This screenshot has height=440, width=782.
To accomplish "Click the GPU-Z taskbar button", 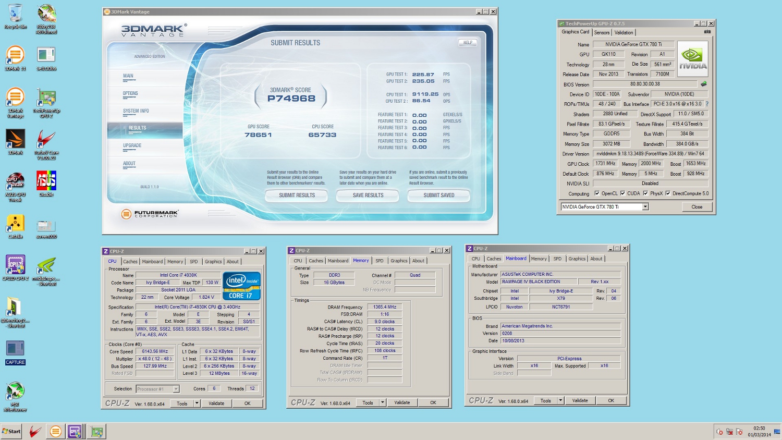I will coord(96,431).
